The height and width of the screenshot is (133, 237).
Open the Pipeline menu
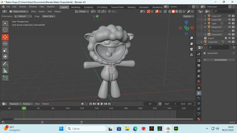coord(51,7)
